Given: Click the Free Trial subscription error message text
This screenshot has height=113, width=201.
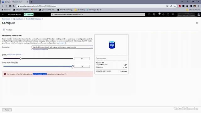Looking at the screenshot, I should 36,74.
